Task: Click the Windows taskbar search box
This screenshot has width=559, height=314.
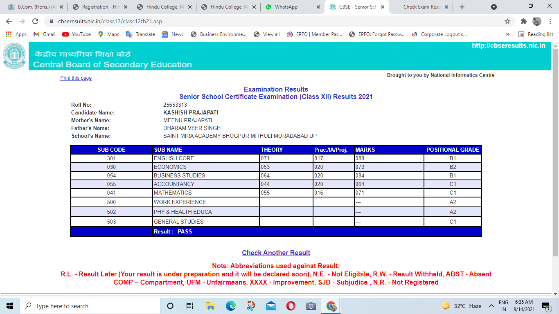Action: click(x=90, y=306)
